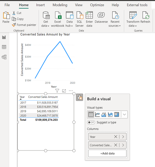Click the Year pill in Columns
Image resolution: width=155 pixels, height=167 pixels.
click(107, 137)
